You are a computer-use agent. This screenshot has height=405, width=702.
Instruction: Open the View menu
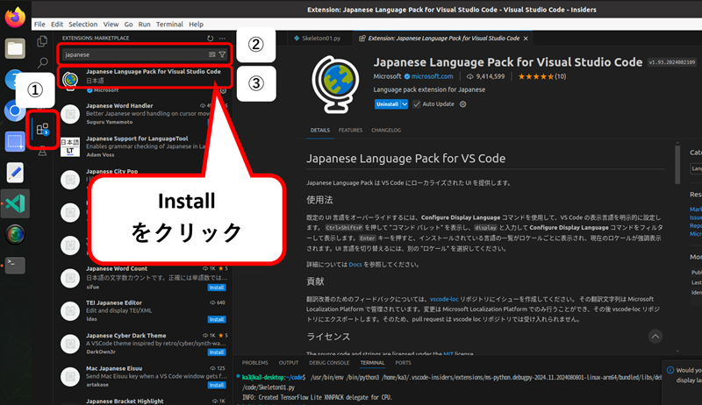pos(111,25)
